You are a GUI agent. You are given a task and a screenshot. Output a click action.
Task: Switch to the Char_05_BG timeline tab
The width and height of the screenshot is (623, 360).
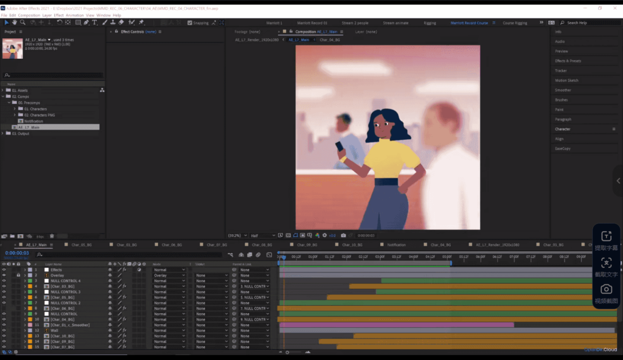[x=82, y=245]
